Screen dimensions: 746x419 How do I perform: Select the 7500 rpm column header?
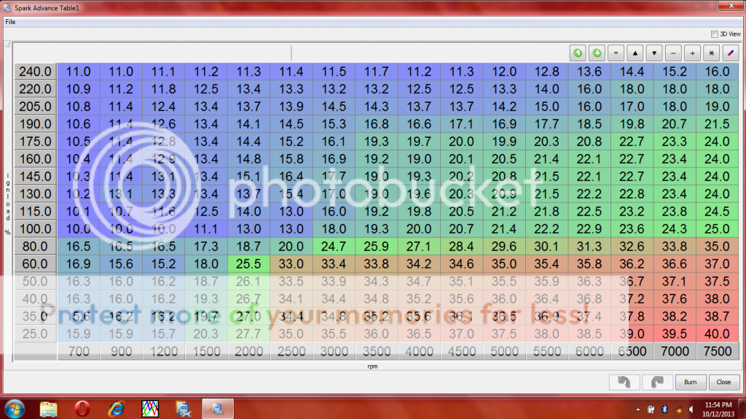pyautogui.click(x=718, y=351)
